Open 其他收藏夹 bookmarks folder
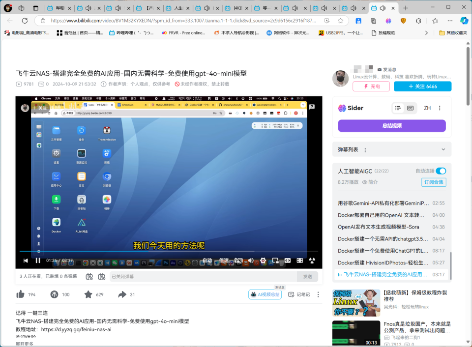 click(453, 33)
